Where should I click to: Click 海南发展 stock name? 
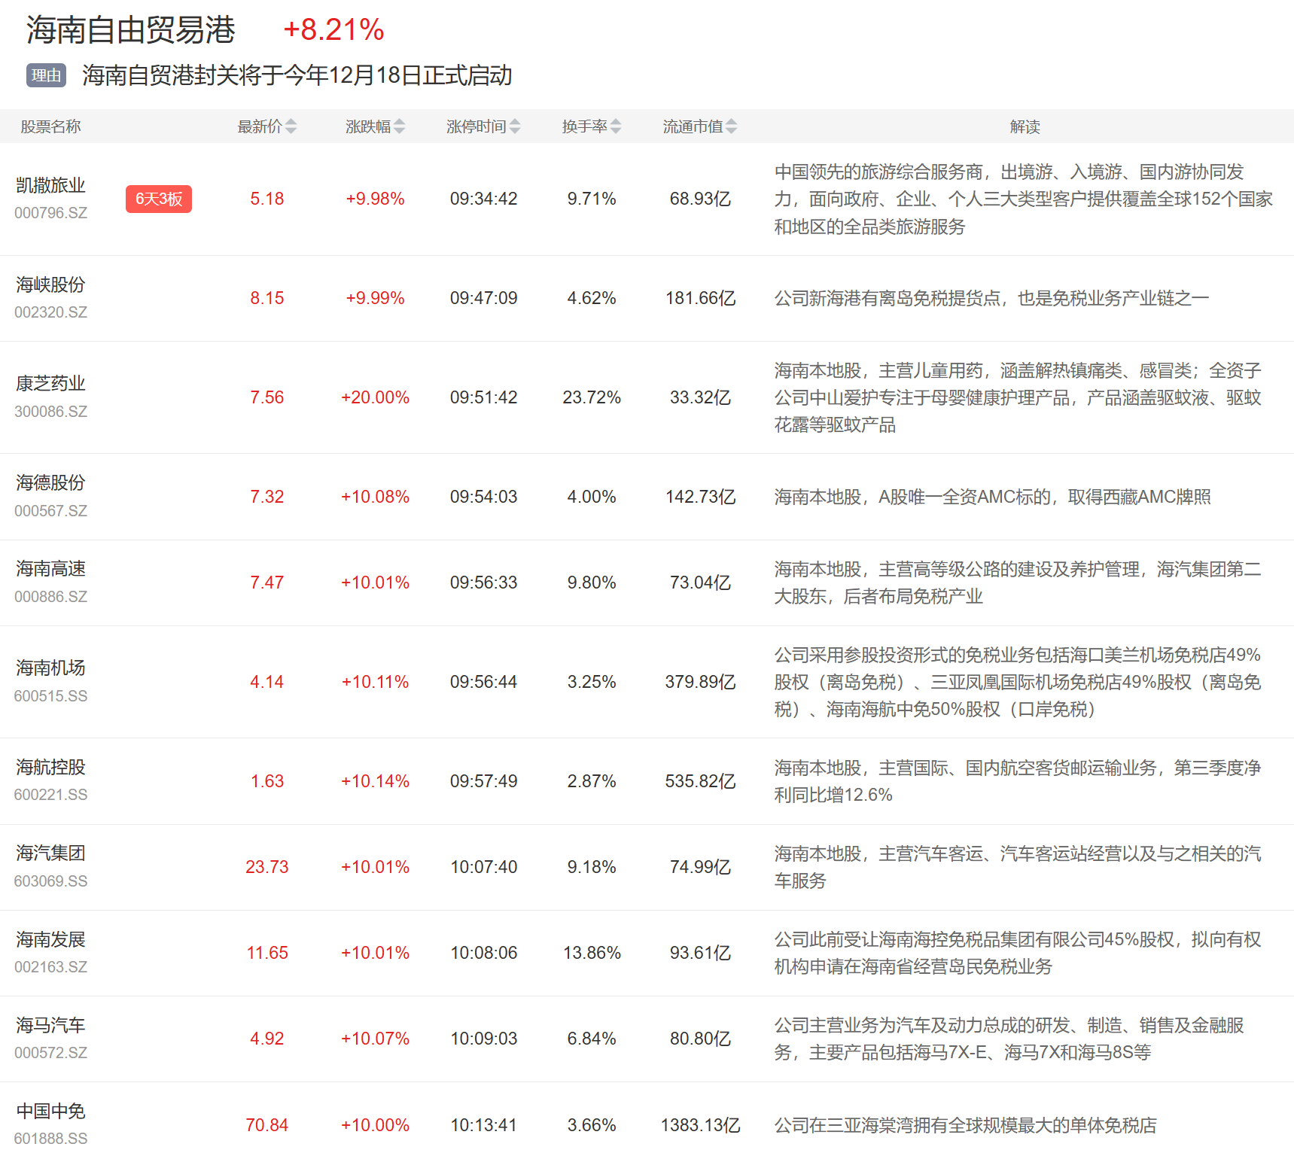click(x=50, y=939)
